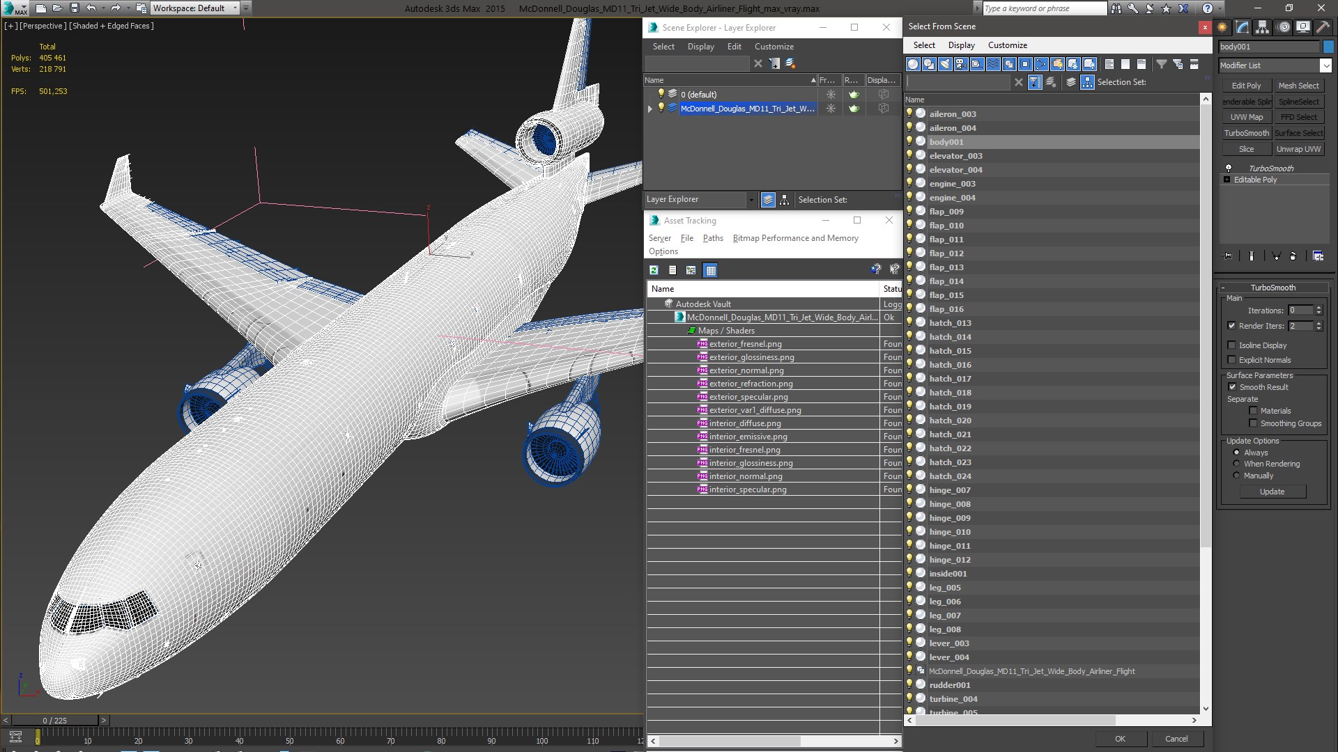1338x752 pixels.
Task: Toggle the Render Iters checkbox
Action: pos(1231,326)
